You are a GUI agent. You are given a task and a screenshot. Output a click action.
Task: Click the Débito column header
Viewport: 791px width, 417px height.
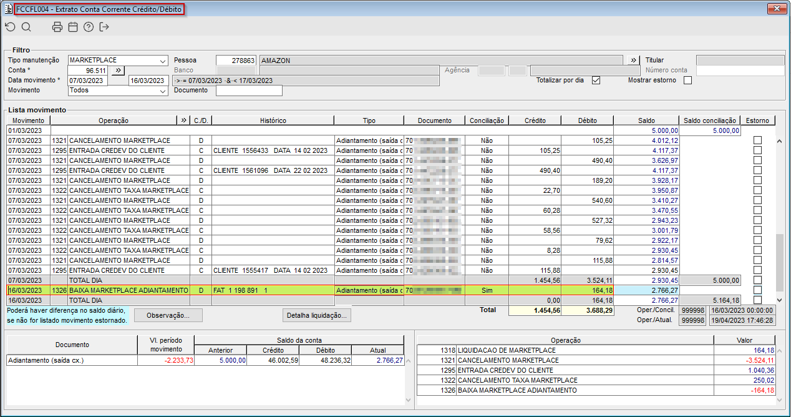587,120
